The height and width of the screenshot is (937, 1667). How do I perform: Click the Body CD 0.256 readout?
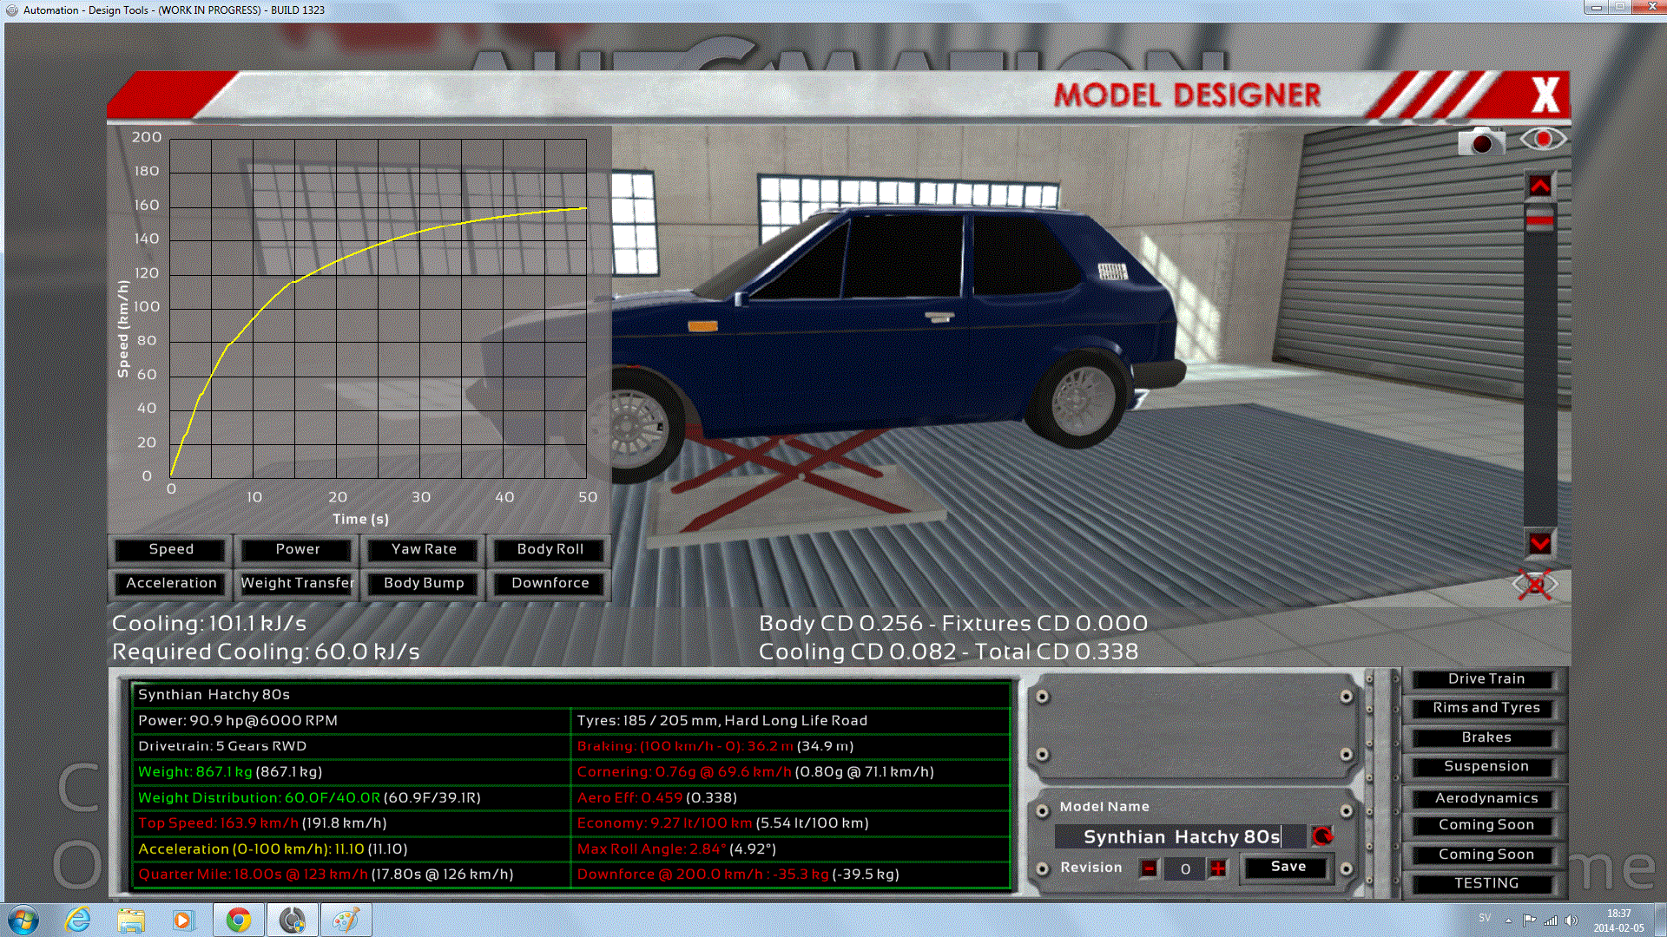point(840,623)
